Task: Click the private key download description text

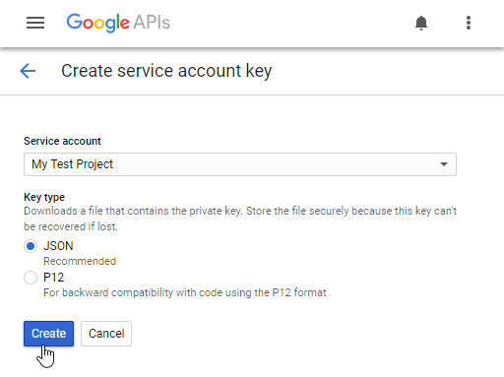Action: pyautogui.click(x=240, y=219)
